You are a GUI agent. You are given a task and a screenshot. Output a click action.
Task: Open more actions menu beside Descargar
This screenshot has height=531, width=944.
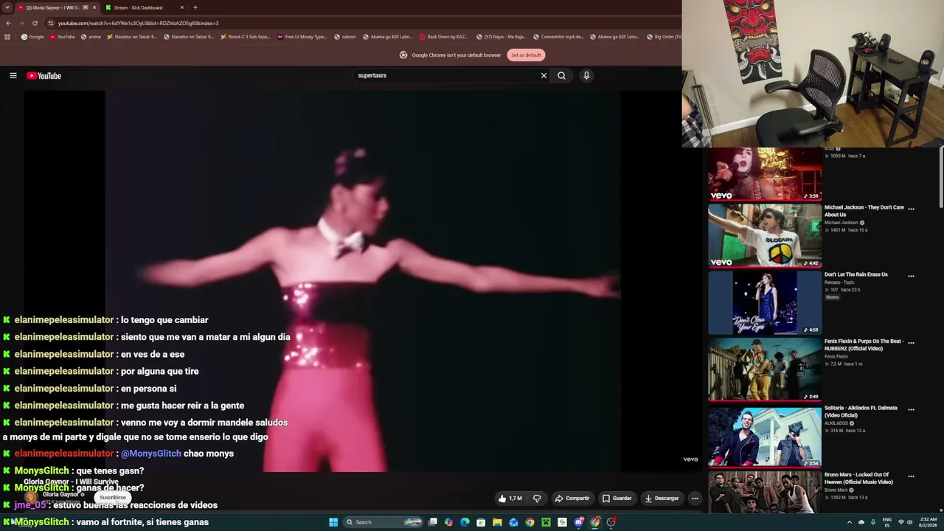pyautogui.click(x=695, y=498)
